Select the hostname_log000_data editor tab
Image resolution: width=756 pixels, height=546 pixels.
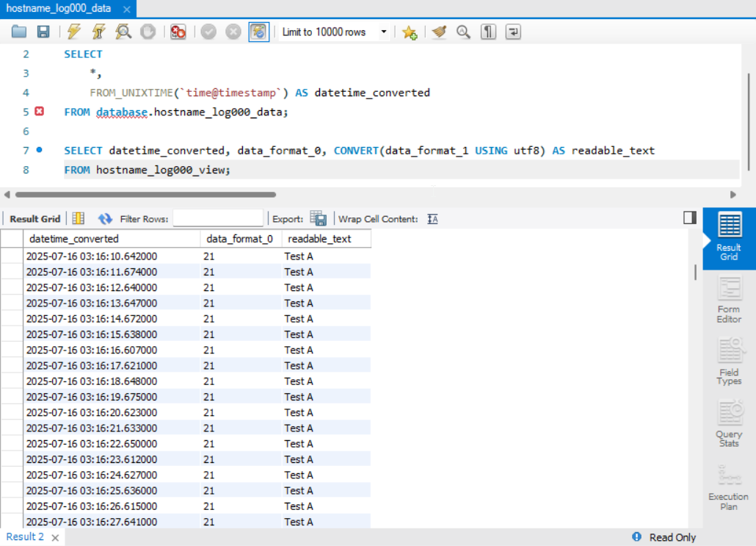point(58,9)
